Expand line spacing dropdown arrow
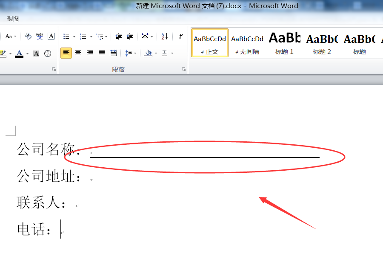 click(135, 53)
